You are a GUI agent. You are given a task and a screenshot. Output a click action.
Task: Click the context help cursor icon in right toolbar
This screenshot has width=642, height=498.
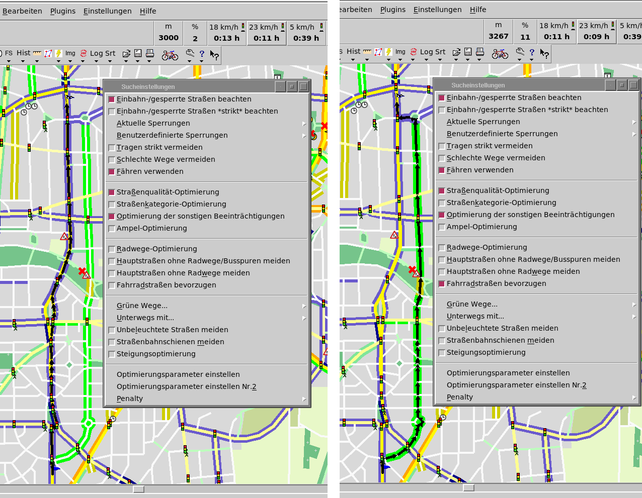544,53
